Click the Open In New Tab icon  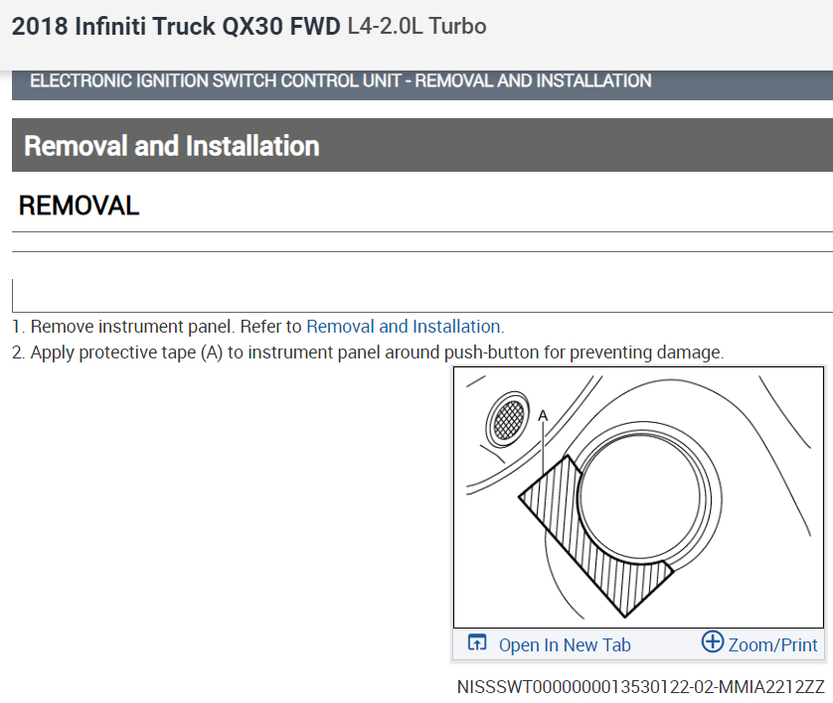point(477,643)
